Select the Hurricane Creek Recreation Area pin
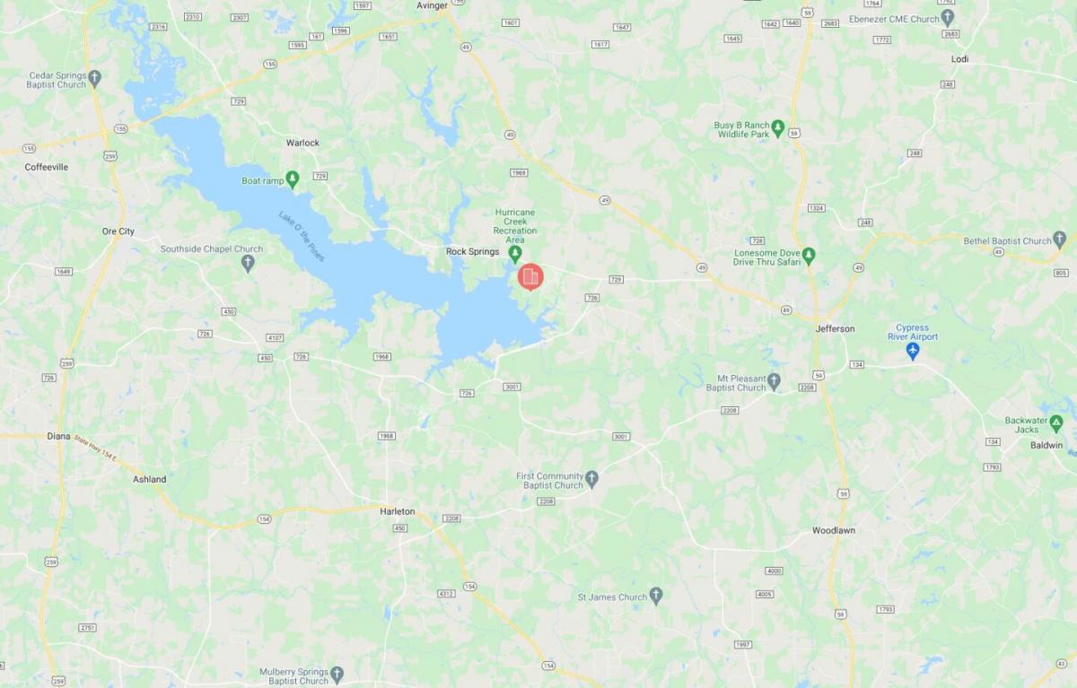Viewport: 1077px width, 688px height. pos(515,254)
